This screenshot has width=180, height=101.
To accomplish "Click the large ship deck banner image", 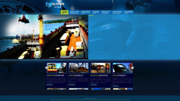I will [x=44, y=37].
